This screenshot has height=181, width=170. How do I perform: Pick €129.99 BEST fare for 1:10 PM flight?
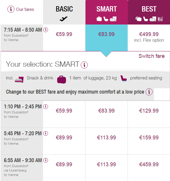[x=149, y=111]
